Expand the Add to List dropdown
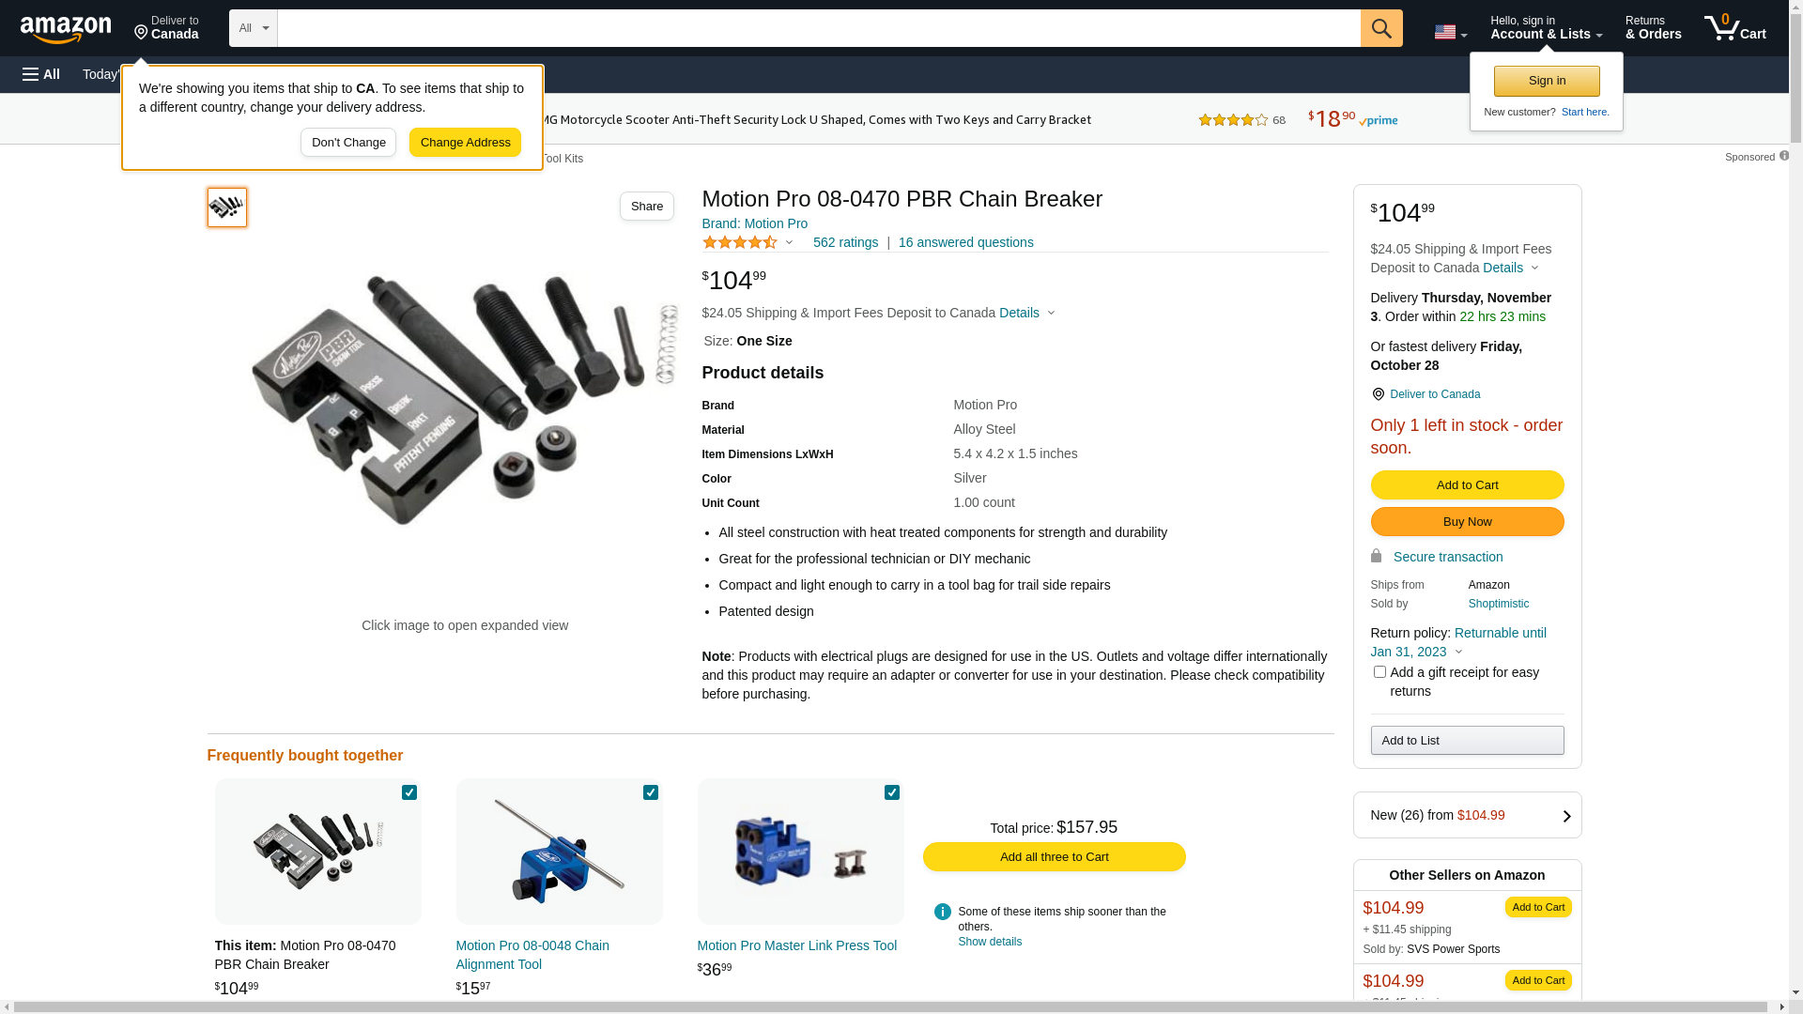The width and height of the screenshot is (1803, 1014). click(x=1467, y=740)
